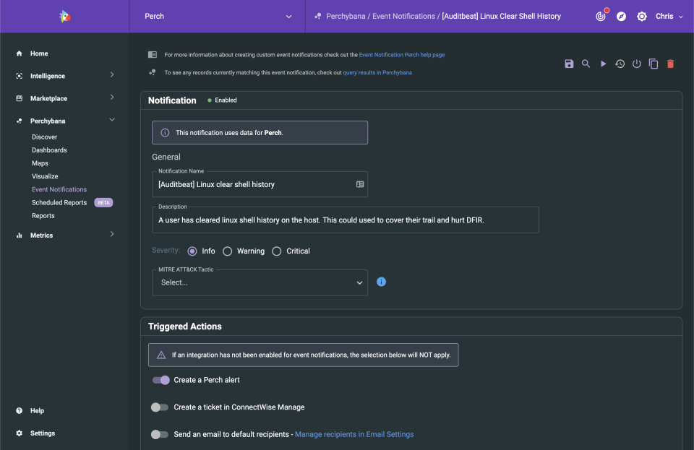Click the Notification Name input field
Screen dimensions: 694x450
[x=260, y=184]
